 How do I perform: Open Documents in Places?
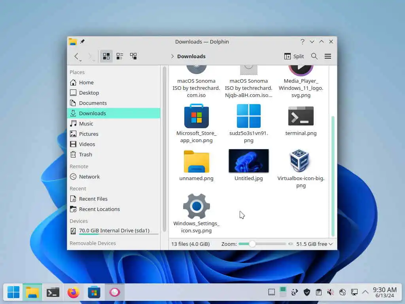tap(114, 103)
